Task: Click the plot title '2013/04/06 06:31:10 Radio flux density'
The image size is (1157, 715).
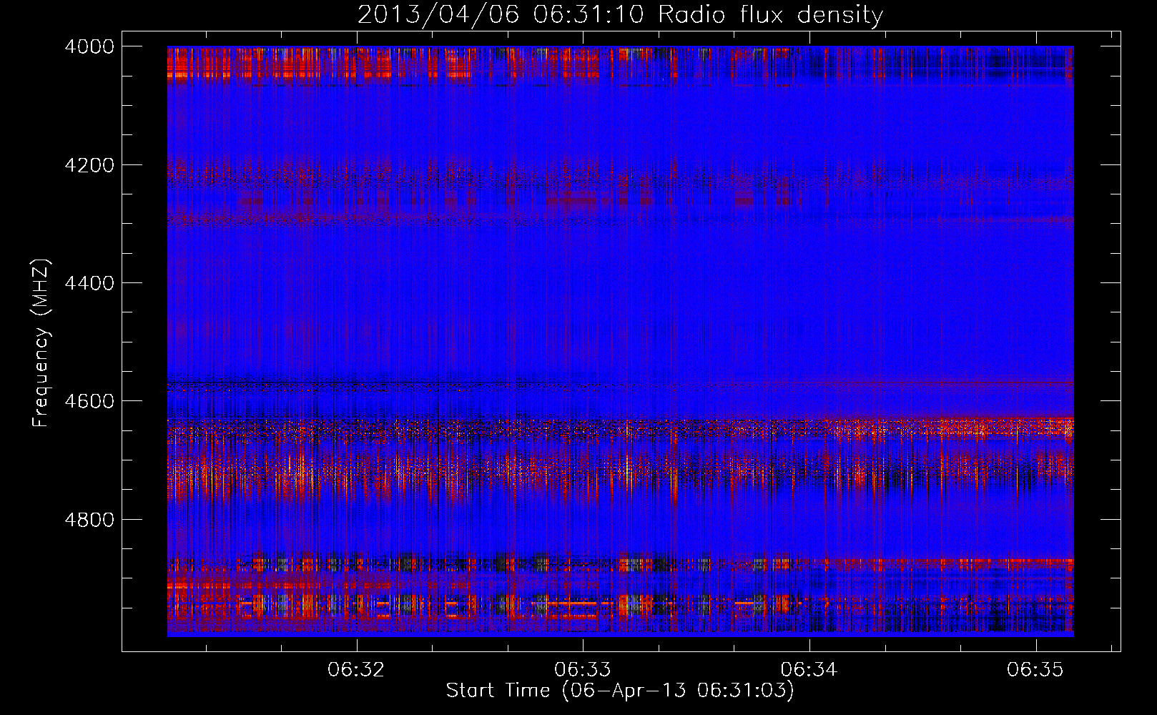Action: point(621,14)
